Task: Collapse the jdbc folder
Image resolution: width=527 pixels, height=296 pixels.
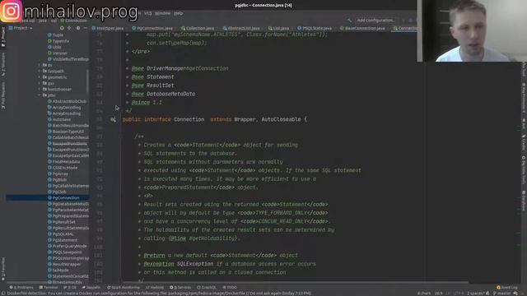Action: [40, 95]
